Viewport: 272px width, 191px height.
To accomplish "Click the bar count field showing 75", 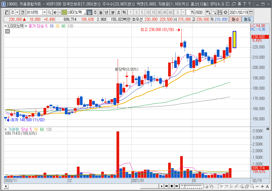I will pyautogui.click(x=190, y=12).
